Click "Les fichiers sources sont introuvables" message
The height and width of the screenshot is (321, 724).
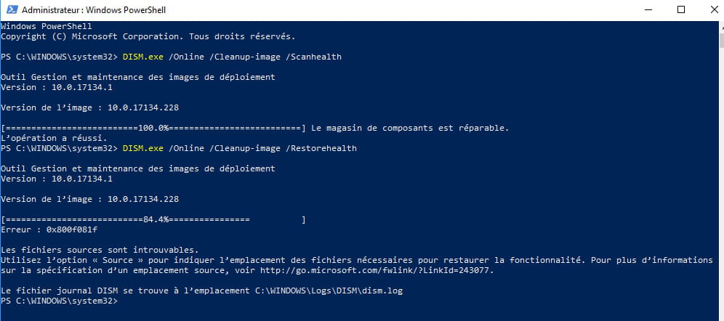pyautogui.click(x=100, y=250)
